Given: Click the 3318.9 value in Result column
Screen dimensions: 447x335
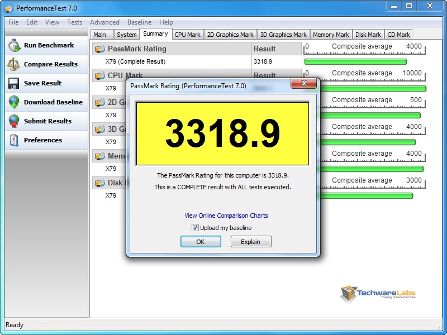Looking at the screenshot, I should click(263, 61).
